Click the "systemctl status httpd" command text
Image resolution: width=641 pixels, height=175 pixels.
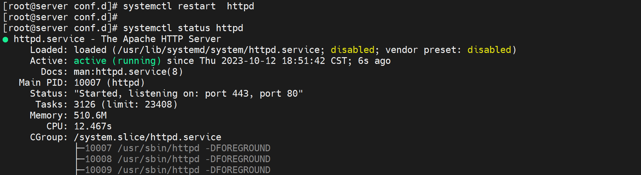tap(183, 28)
